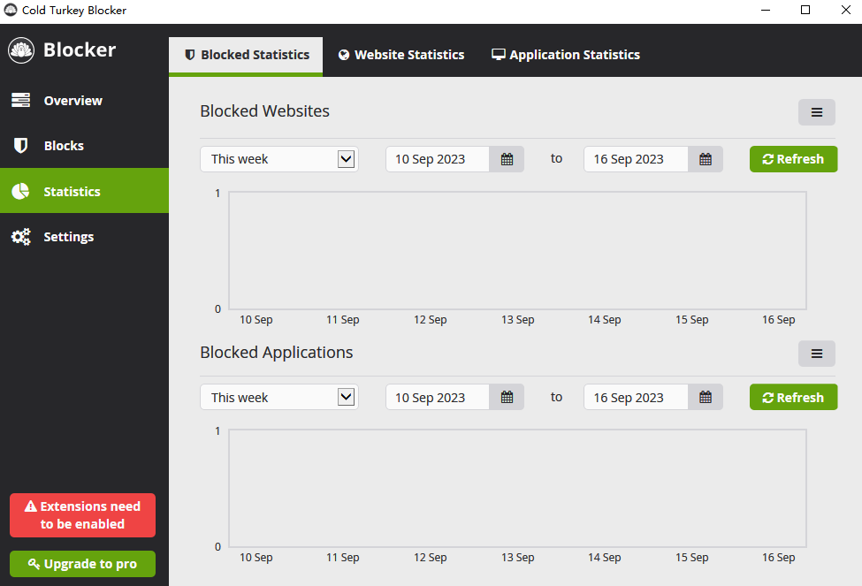Open hamburger menu for Blocked Applications chart
This screenshot has width=862, height=586.
[816, 354]
